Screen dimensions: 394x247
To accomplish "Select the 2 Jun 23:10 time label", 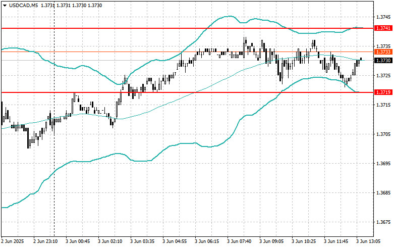I will [x=45, y=241].
